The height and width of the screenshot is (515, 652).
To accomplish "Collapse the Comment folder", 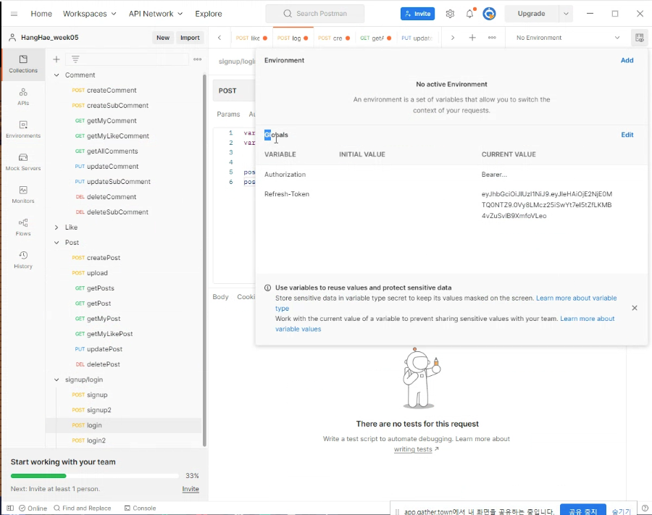I will pyautogui.click(x=57, y=75).
